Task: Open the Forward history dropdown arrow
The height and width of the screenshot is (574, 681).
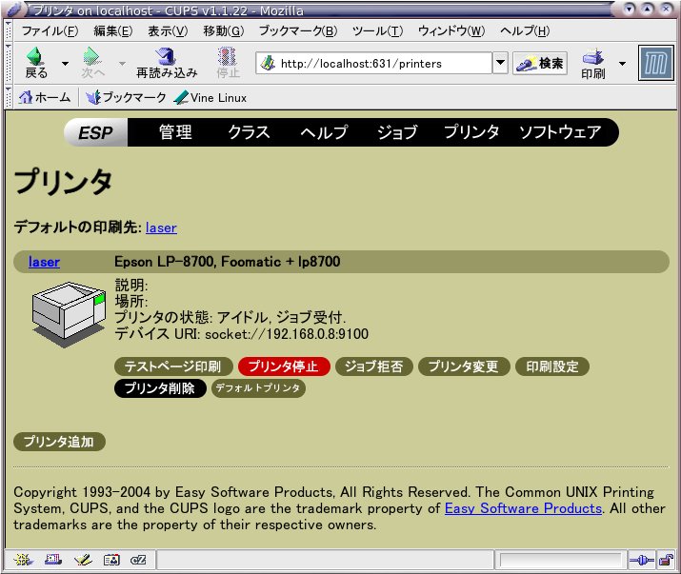Action: (122, 64)
